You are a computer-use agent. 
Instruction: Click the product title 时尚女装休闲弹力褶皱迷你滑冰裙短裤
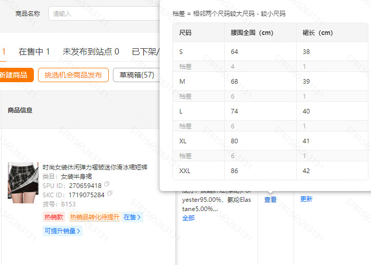(x=95, y=167)
